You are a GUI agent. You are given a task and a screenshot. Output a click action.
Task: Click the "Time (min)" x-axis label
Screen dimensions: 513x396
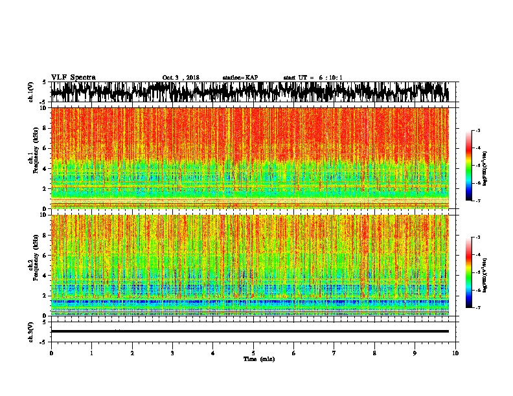[259, 359]
